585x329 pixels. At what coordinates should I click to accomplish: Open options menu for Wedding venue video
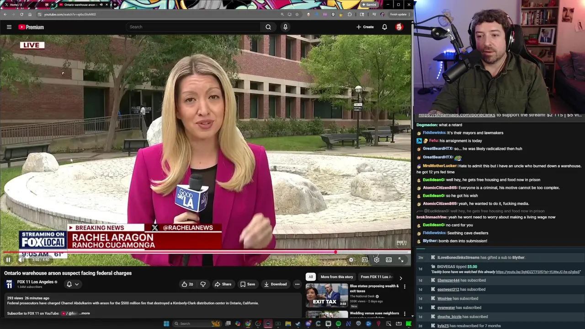tap(404, 314)
